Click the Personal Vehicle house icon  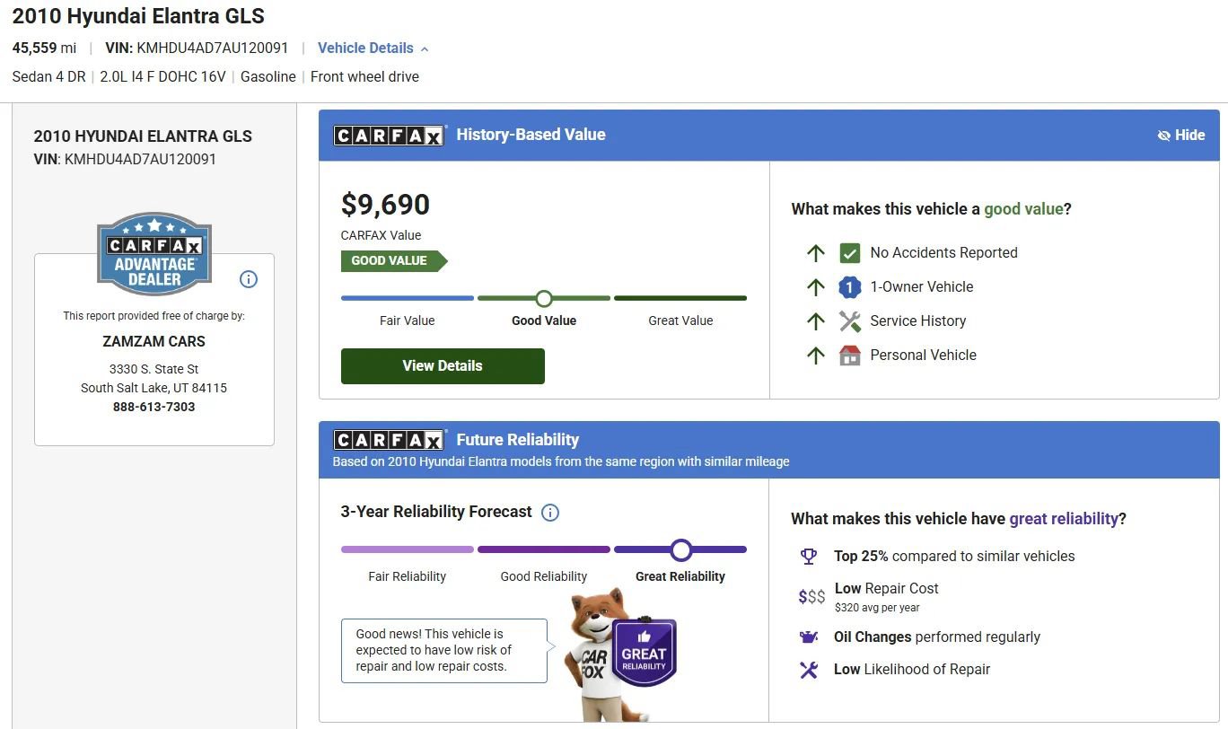point(849,356)
